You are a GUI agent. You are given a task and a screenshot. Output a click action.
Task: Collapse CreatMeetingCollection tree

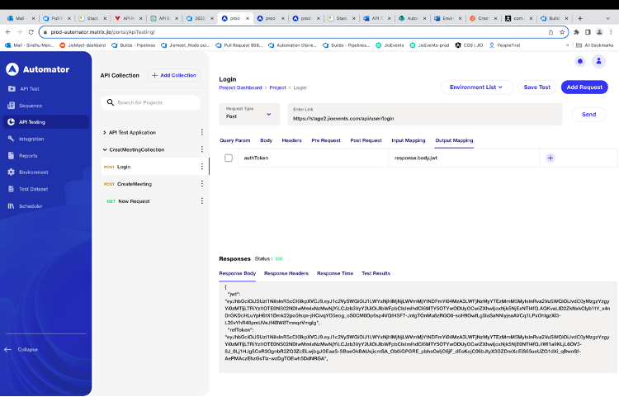pos(105,149)
